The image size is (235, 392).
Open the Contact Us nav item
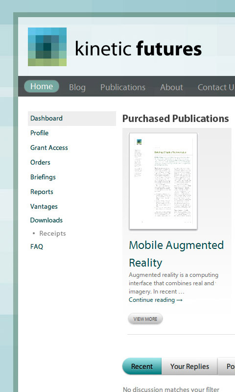(216, 87)
